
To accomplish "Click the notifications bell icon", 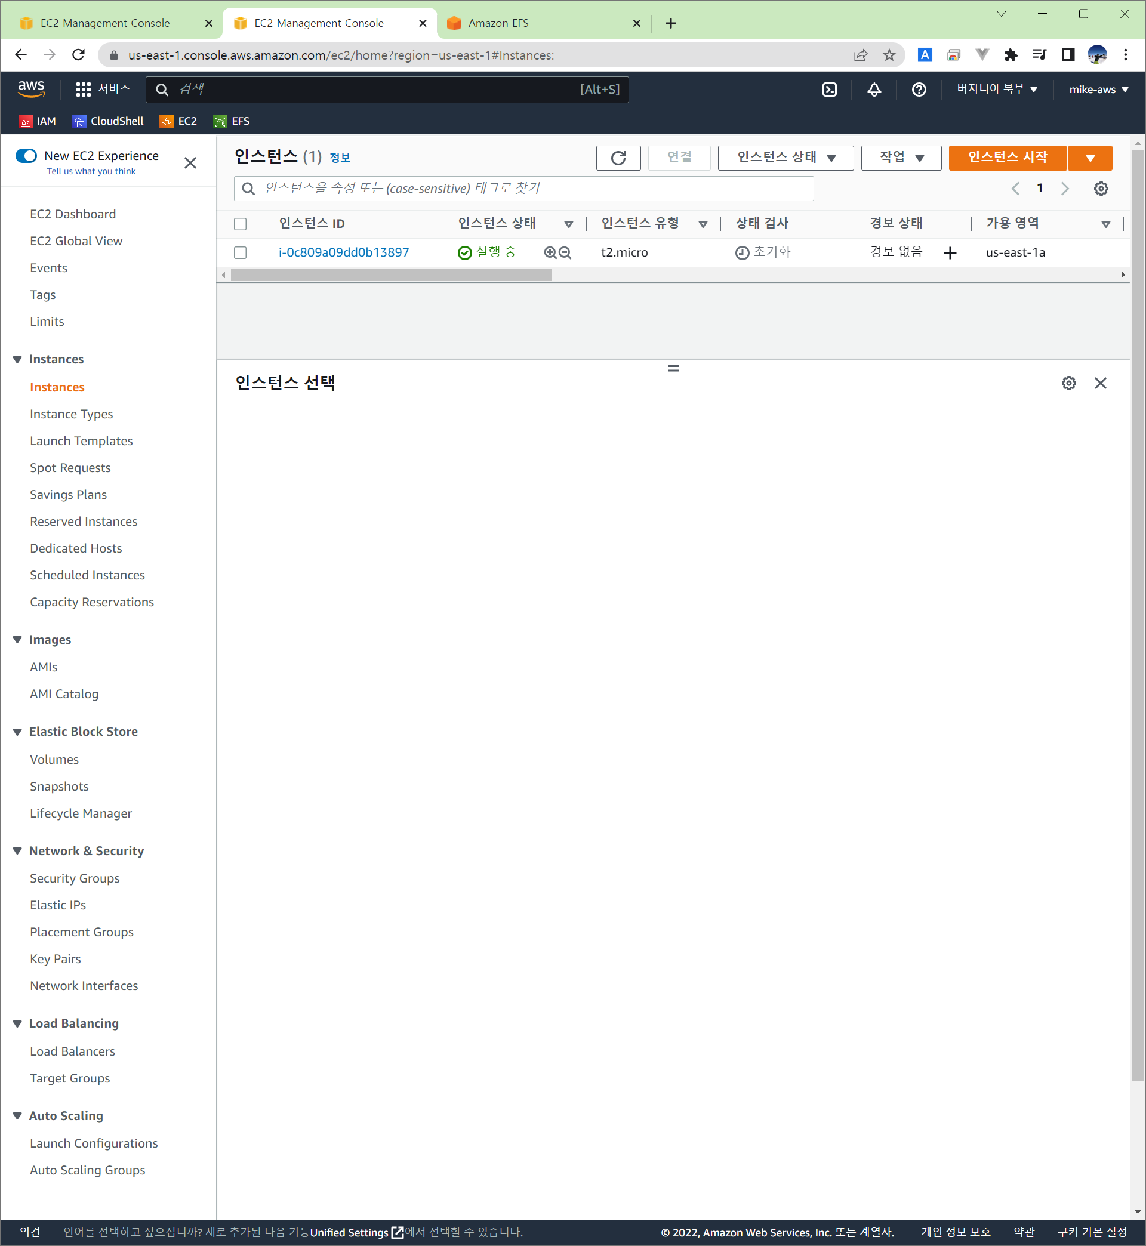I will (x=874, y=90).
